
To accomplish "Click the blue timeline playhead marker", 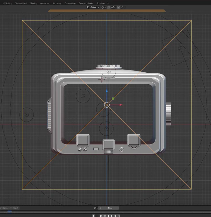I will tap(9, 212).
